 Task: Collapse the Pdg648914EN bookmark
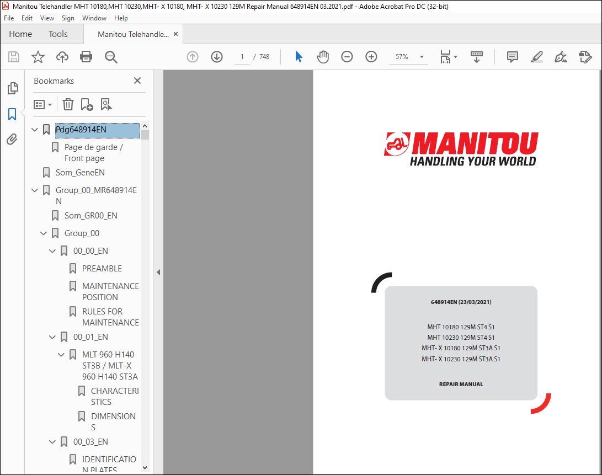click(x=35, y=130)
